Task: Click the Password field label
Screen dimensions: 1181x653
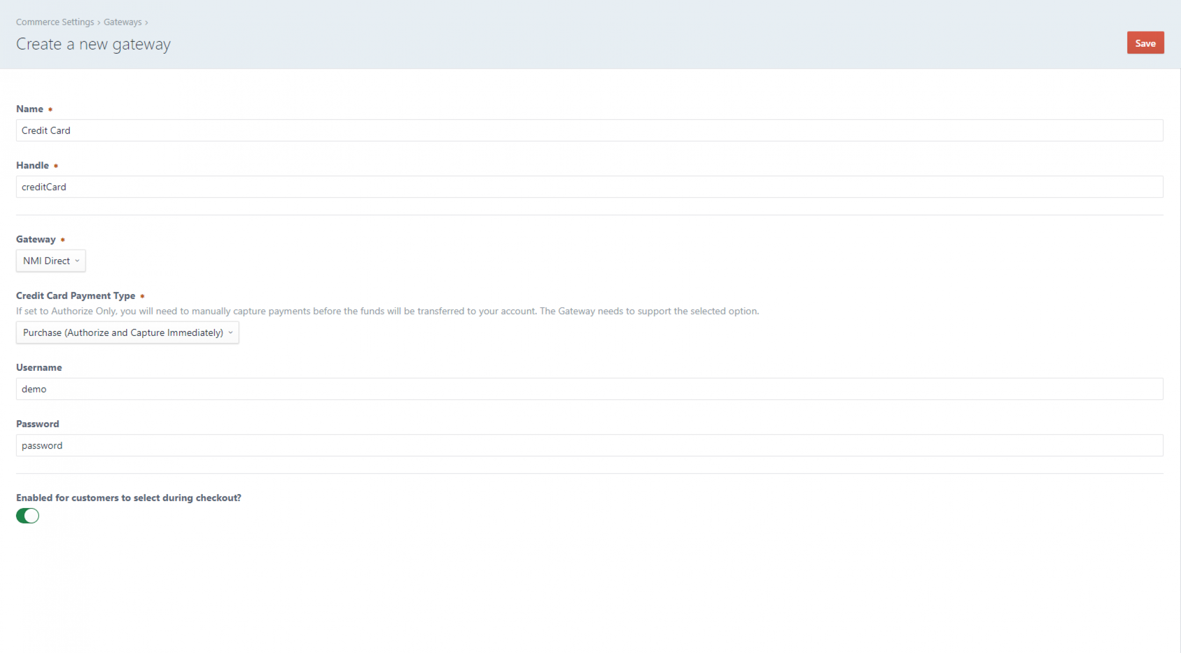Action: [38, 424]
